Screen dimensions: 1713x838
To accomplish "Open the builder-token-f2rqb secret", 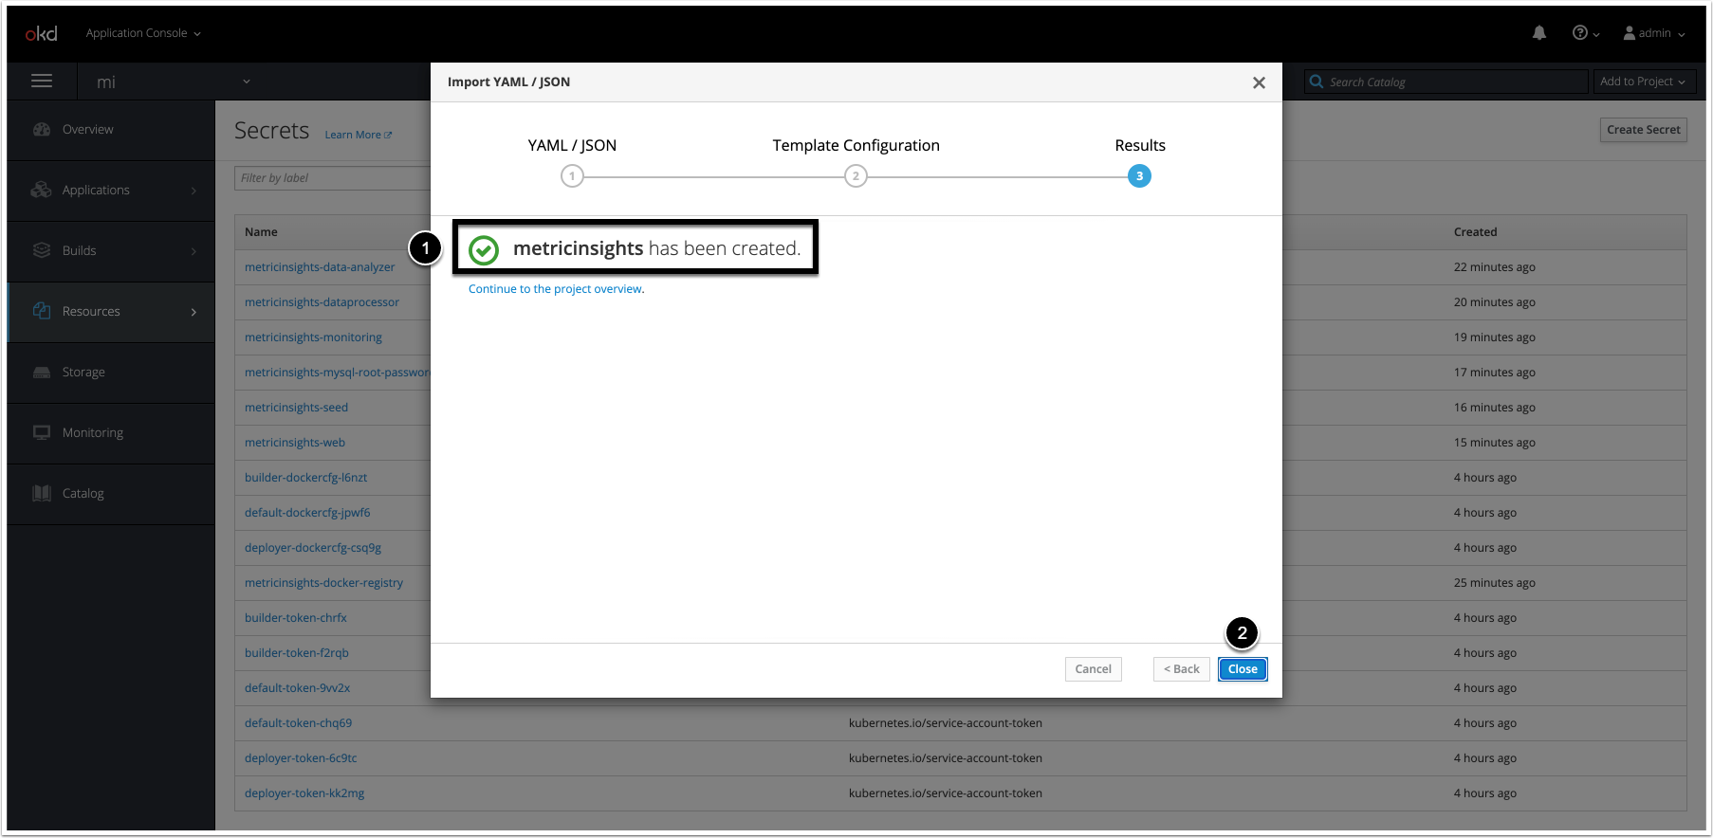I will pyautogui.click(x=297, y=653).
